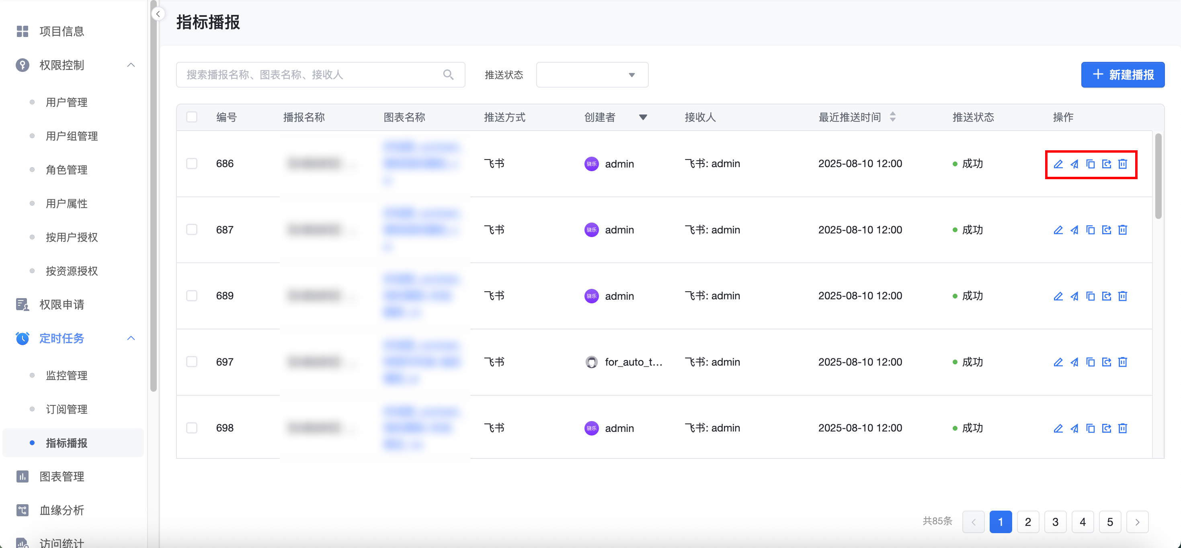1181x548 pixels.
Task: Click the edit pencil icon for row 686
Action: point(1058,164)
